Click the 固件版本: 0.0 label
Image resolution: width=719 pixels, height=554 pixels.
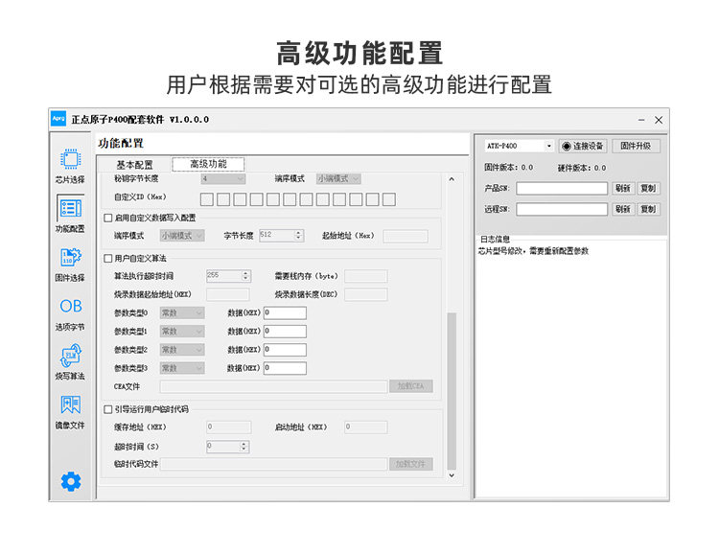[508, 168]
